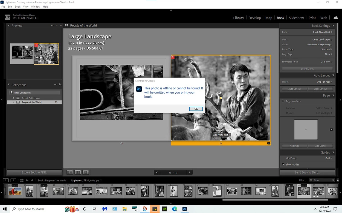Open the Logo Page dropdown
The width and height of the screenshot is (342, 213).
point(329,54)
